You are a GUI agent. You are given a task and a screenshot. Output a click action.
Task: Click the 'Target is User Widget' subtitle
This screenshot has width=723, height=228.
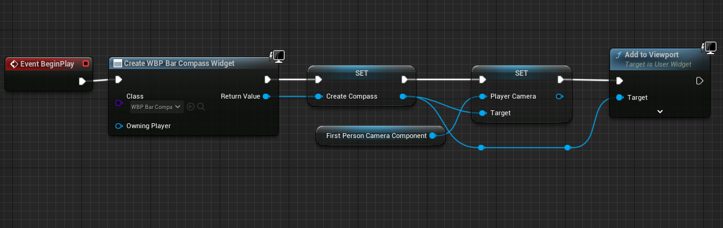click(658, 65)
